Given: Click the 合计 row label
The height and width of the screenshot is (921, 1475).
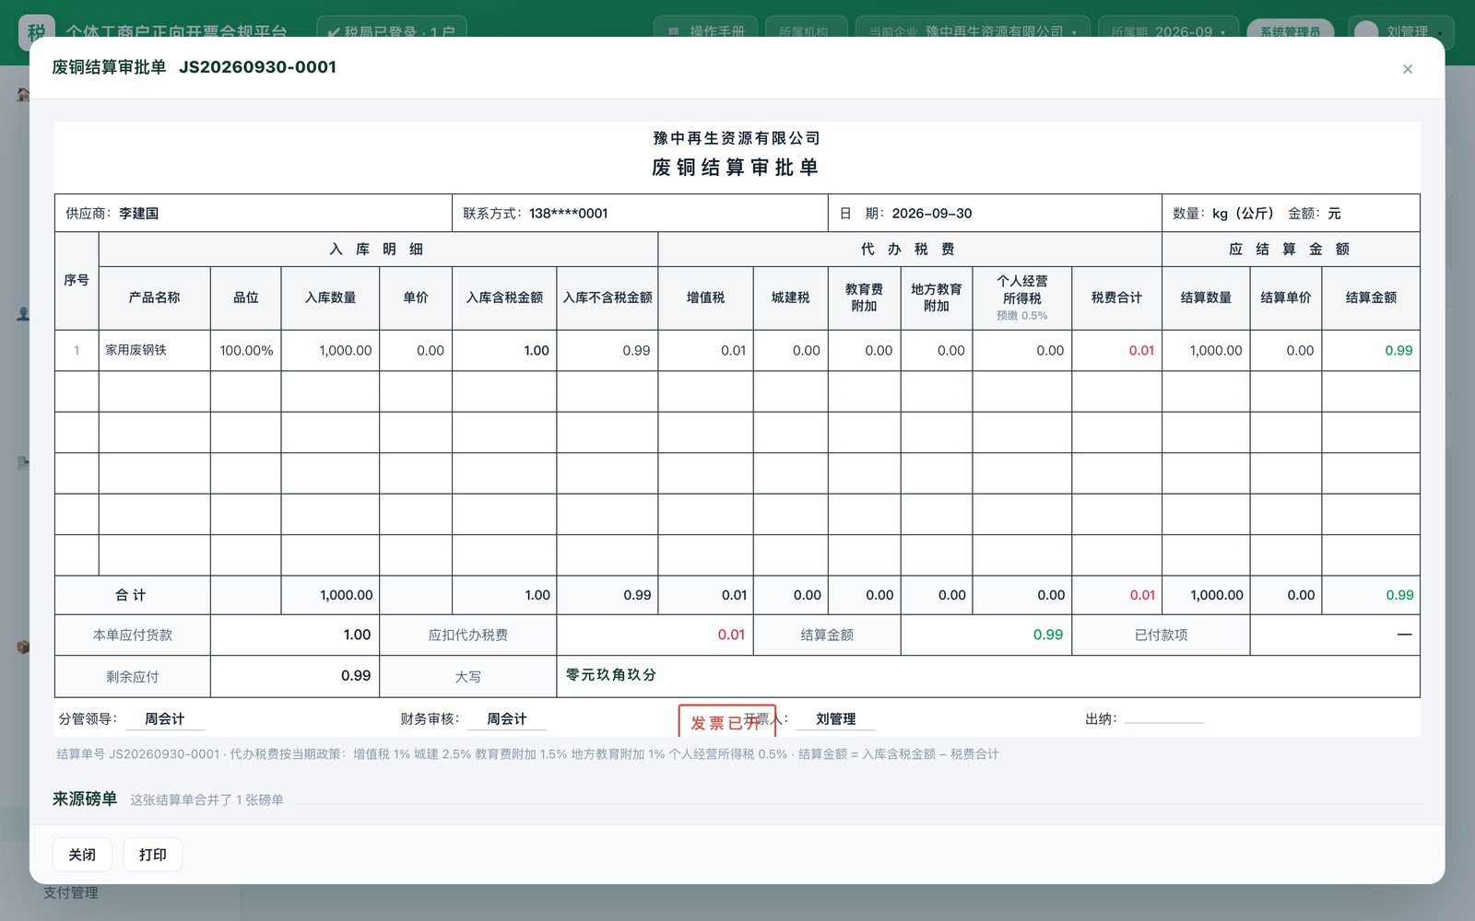Looking at the screenshot, I should point(131,596).
